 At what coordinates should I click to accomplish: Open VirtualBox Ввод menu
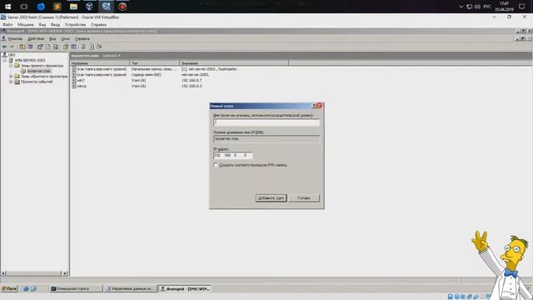[x=55, y=24]
